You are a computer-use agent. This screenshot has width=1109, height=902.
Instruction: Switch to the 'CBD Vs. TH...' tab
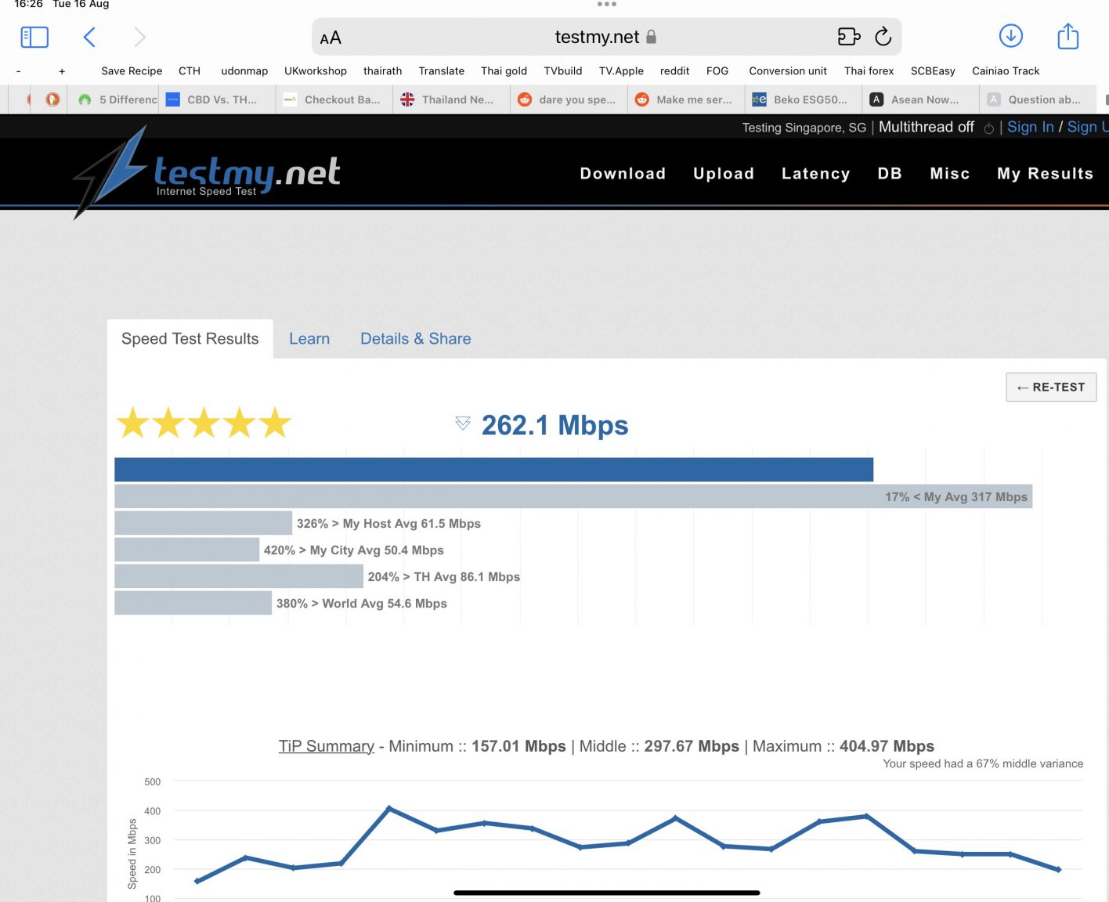(217, 99)
